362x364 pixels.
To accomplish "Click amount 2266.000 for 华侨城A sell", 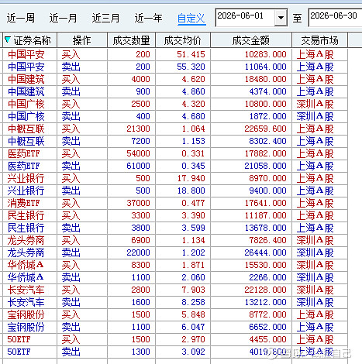I will point(267,277).
